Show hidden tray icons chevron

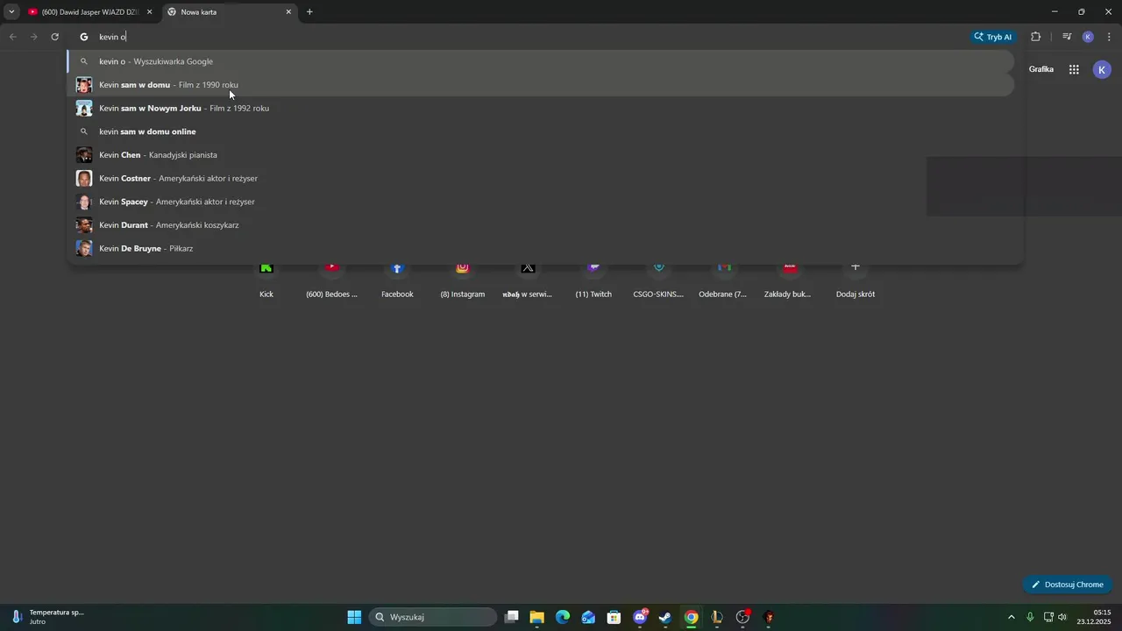[1012, 617]
